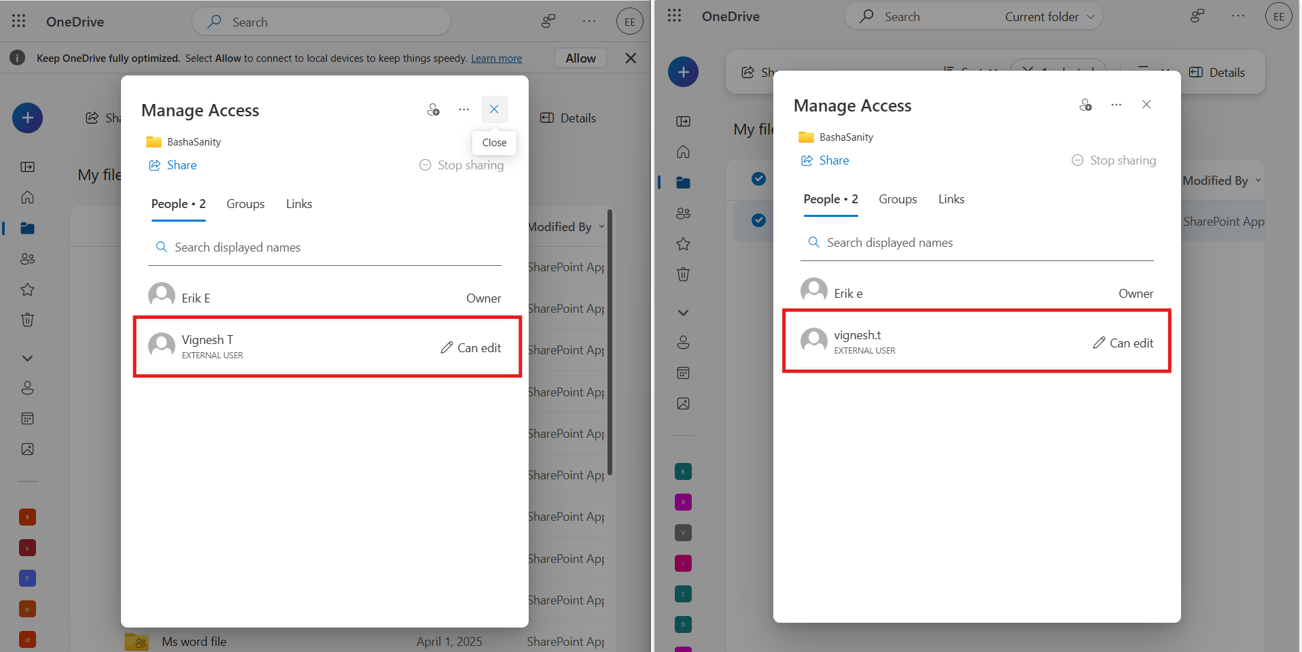Deselect the second selected item checkmark
This screenshot has height=652, width=1302.
(x=759, y=220)
